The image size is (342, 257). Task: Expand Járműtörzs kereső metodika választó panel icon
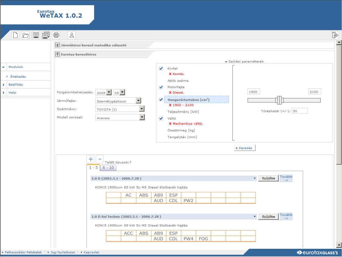[57, 45]
